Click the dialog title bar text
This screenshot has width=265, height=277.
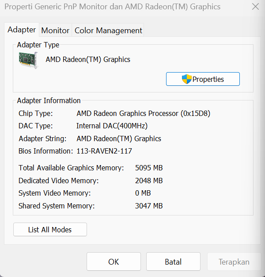click(x=113, y=7)
